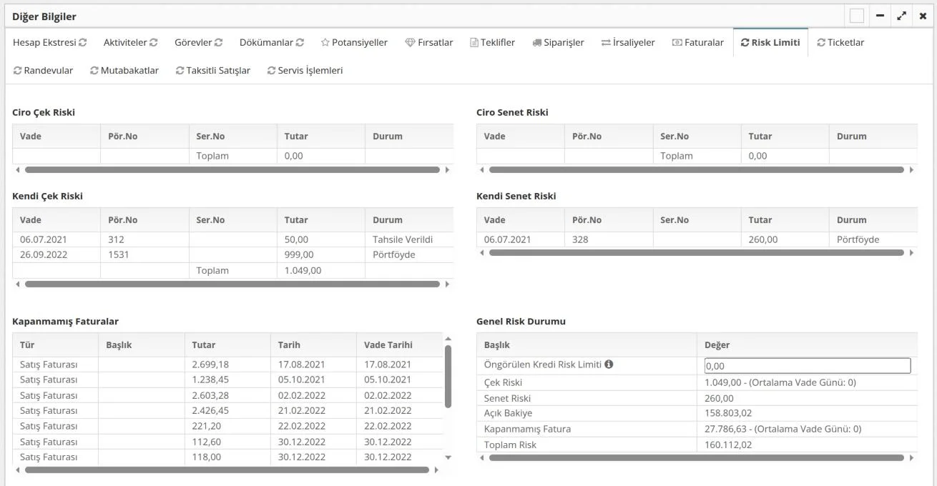Screen dimensions: 937x486
Task: Select the Mutabakatlar tab
Action: click(124, 71)
